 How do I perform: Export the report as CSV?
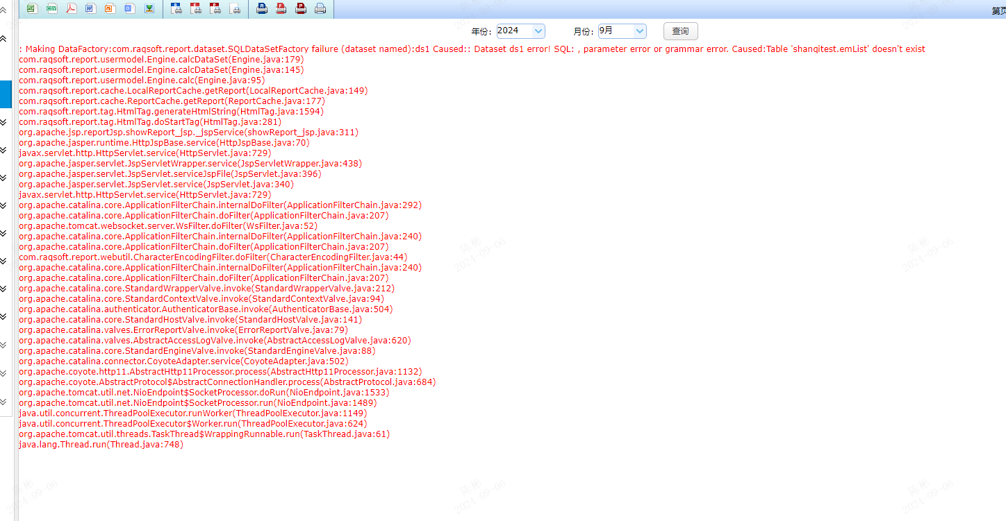tap(51, 8)
